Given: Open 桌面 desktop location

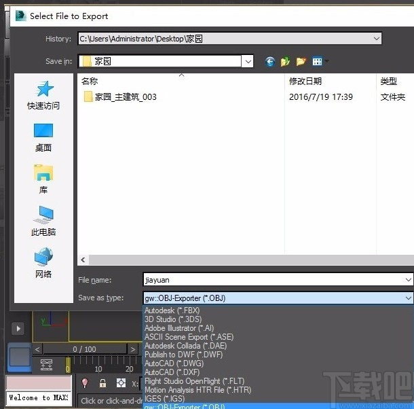Looking at the screenshot, I should (43, 137).
